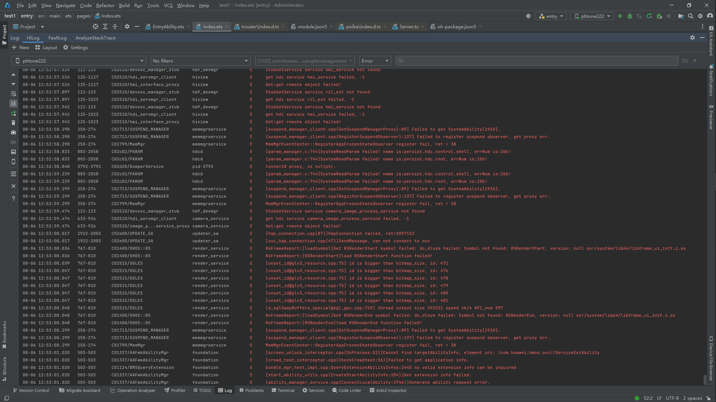Open editor tabs overflow three-dot menu
The height and width of the screenshot is (402, 716).
(703, 26)
